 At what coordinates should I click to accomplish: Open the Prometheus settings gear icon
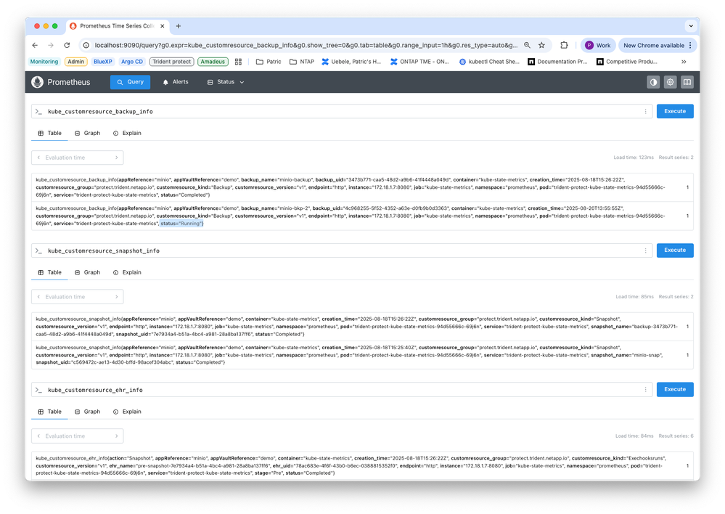(x=670, y=82)
